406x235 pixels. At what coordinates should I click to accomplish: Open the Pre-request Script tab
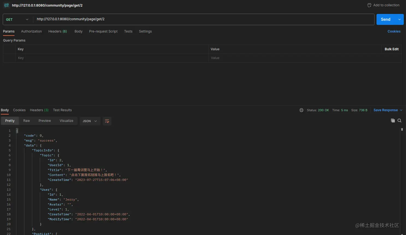(103, 31)
